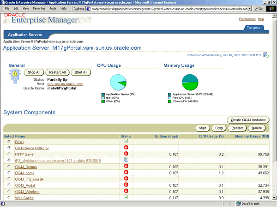Viewport: 277px width, 207px height.
Task: Click the page icon in the address bar
Action: tap(89, 9)
